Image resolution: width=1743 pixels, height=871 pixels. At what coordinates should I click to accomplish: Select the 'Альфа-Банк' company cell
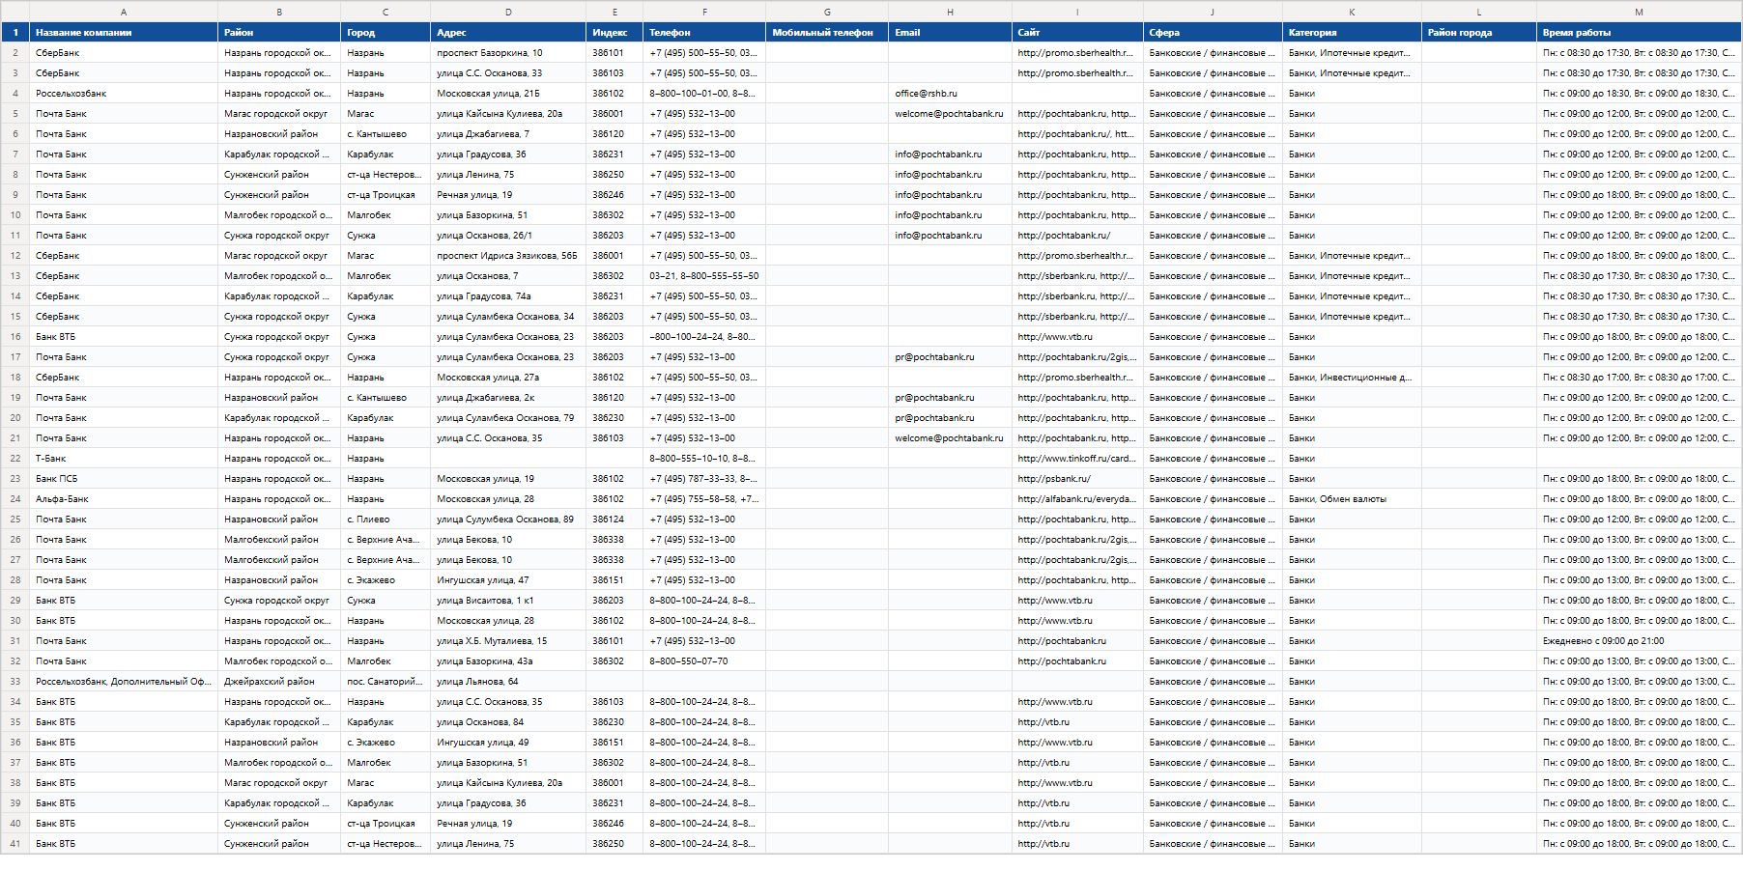pos(124,499)
